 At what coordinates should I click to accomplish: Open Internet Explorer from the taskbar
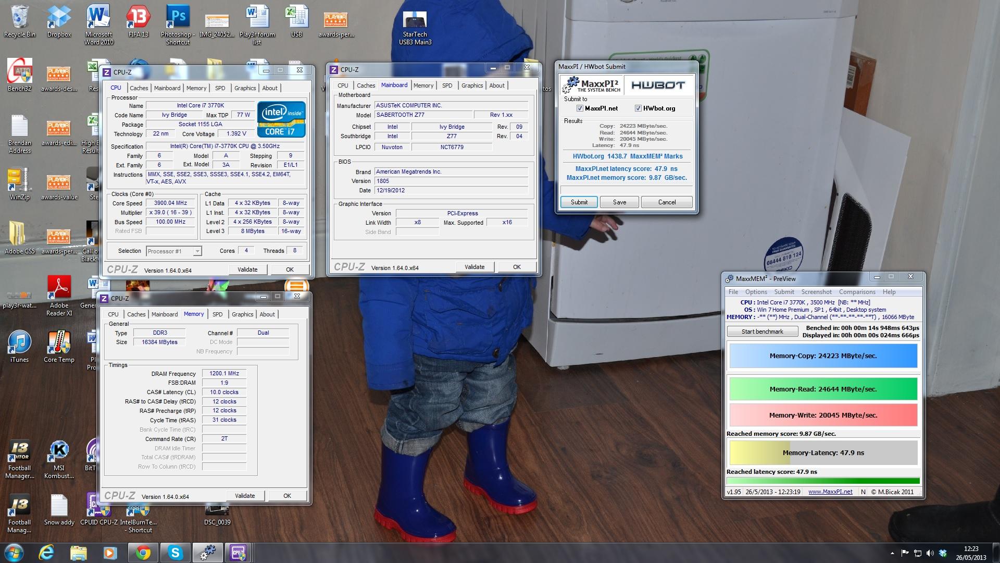point(47,553)
